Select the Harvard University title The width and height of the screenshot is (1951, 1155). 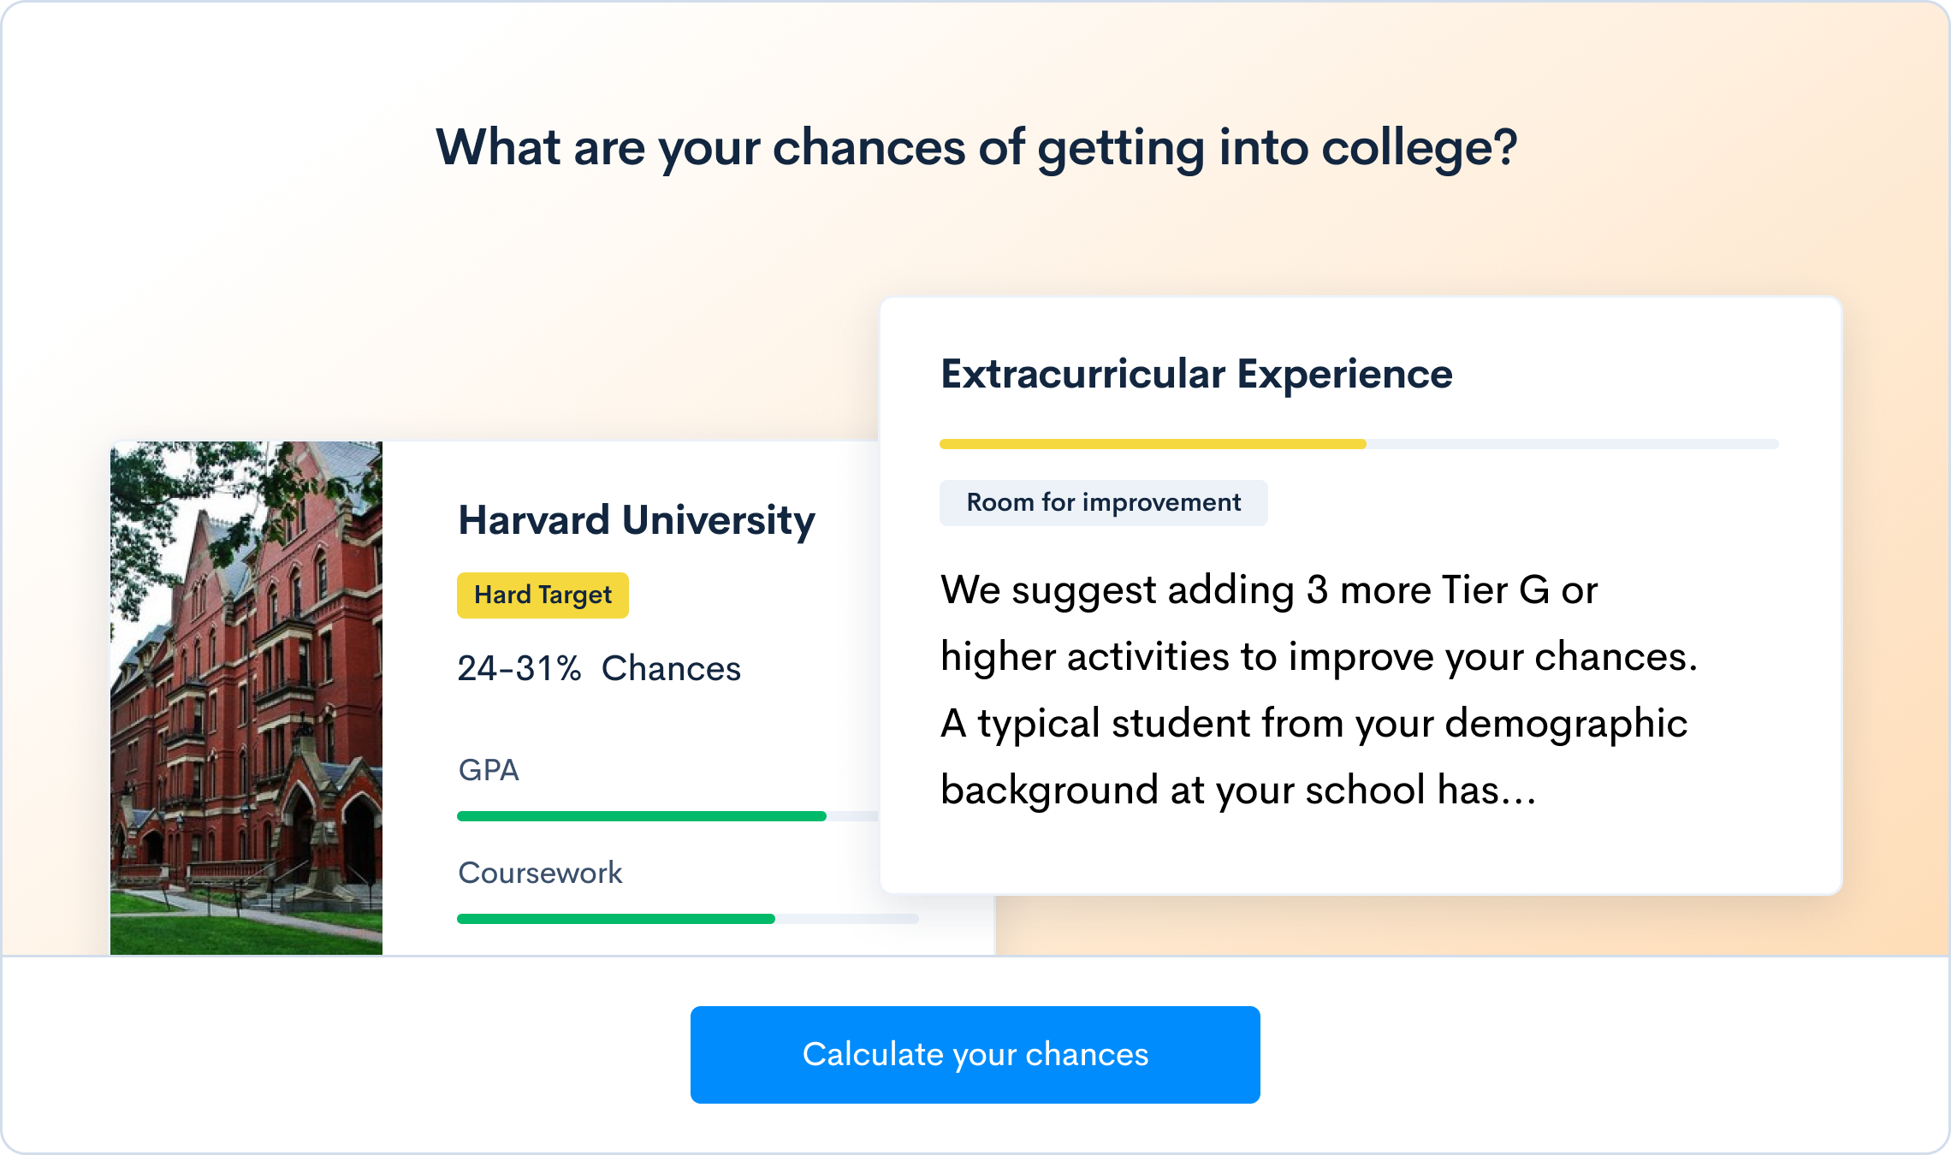coord(637,520)
